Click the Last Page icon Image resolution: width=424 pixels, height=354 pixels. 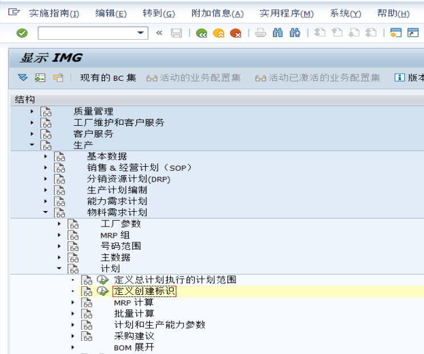(371, 33)
